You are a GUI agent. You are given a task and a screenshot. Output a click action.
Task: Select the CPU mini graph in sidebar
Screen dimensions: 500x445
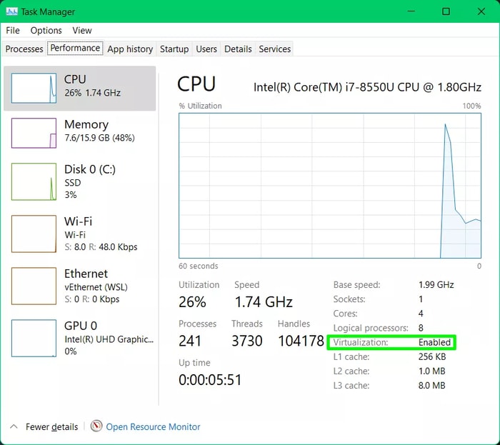coord(34,88)
